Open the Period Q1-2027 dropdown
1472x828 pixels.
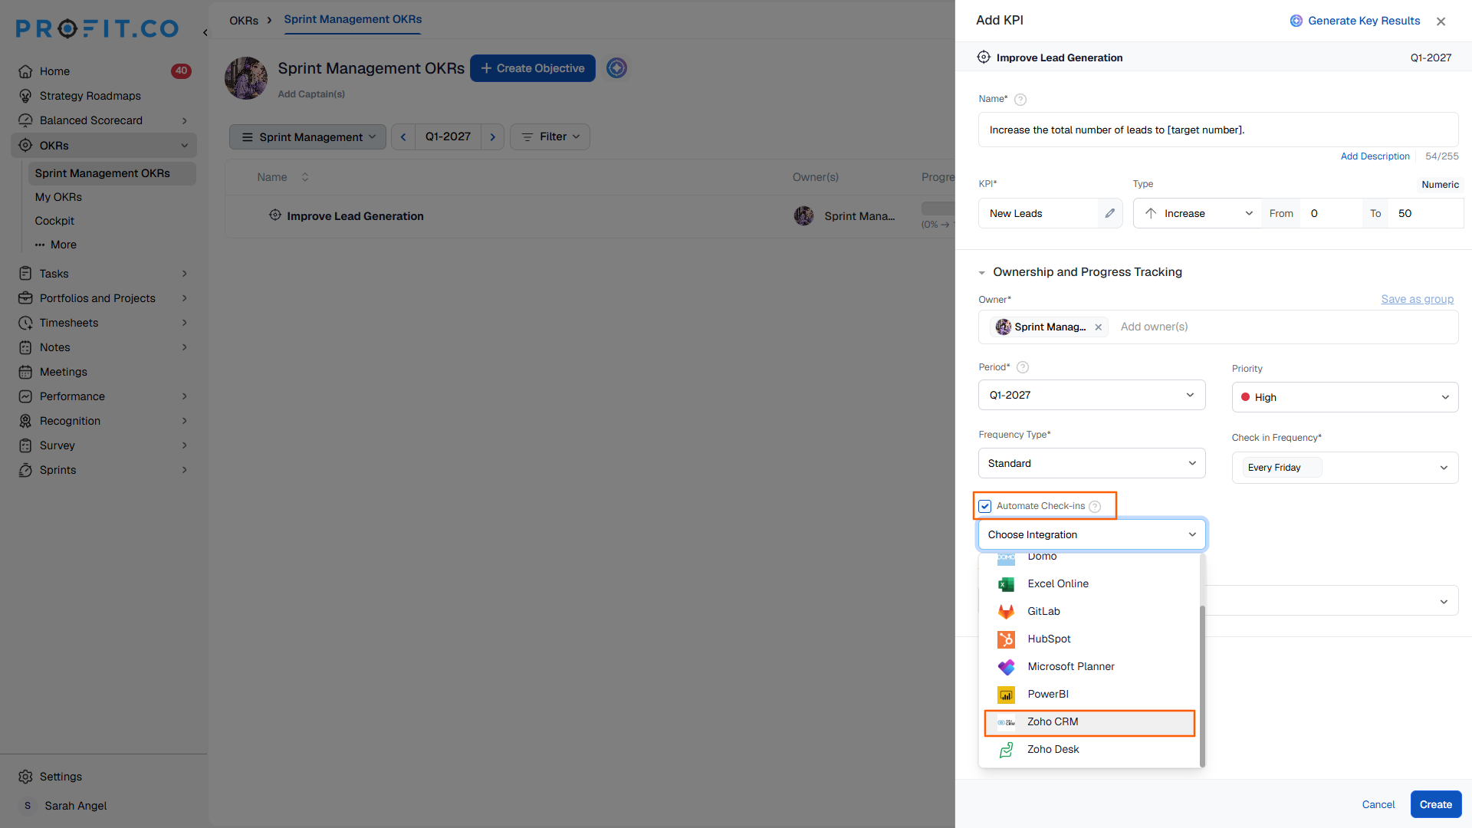1092,395
